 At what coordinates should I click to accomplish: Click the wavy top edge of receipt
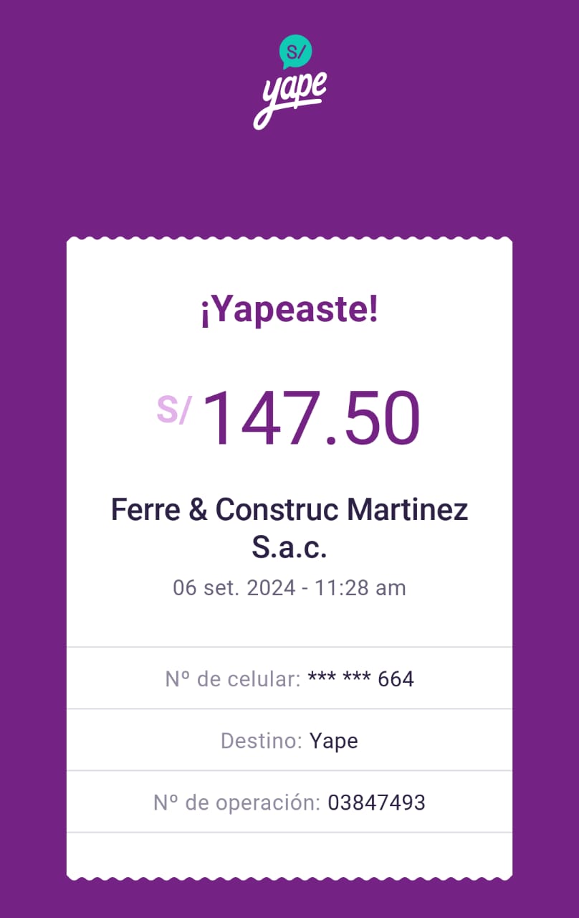click(x=289, y=240)
